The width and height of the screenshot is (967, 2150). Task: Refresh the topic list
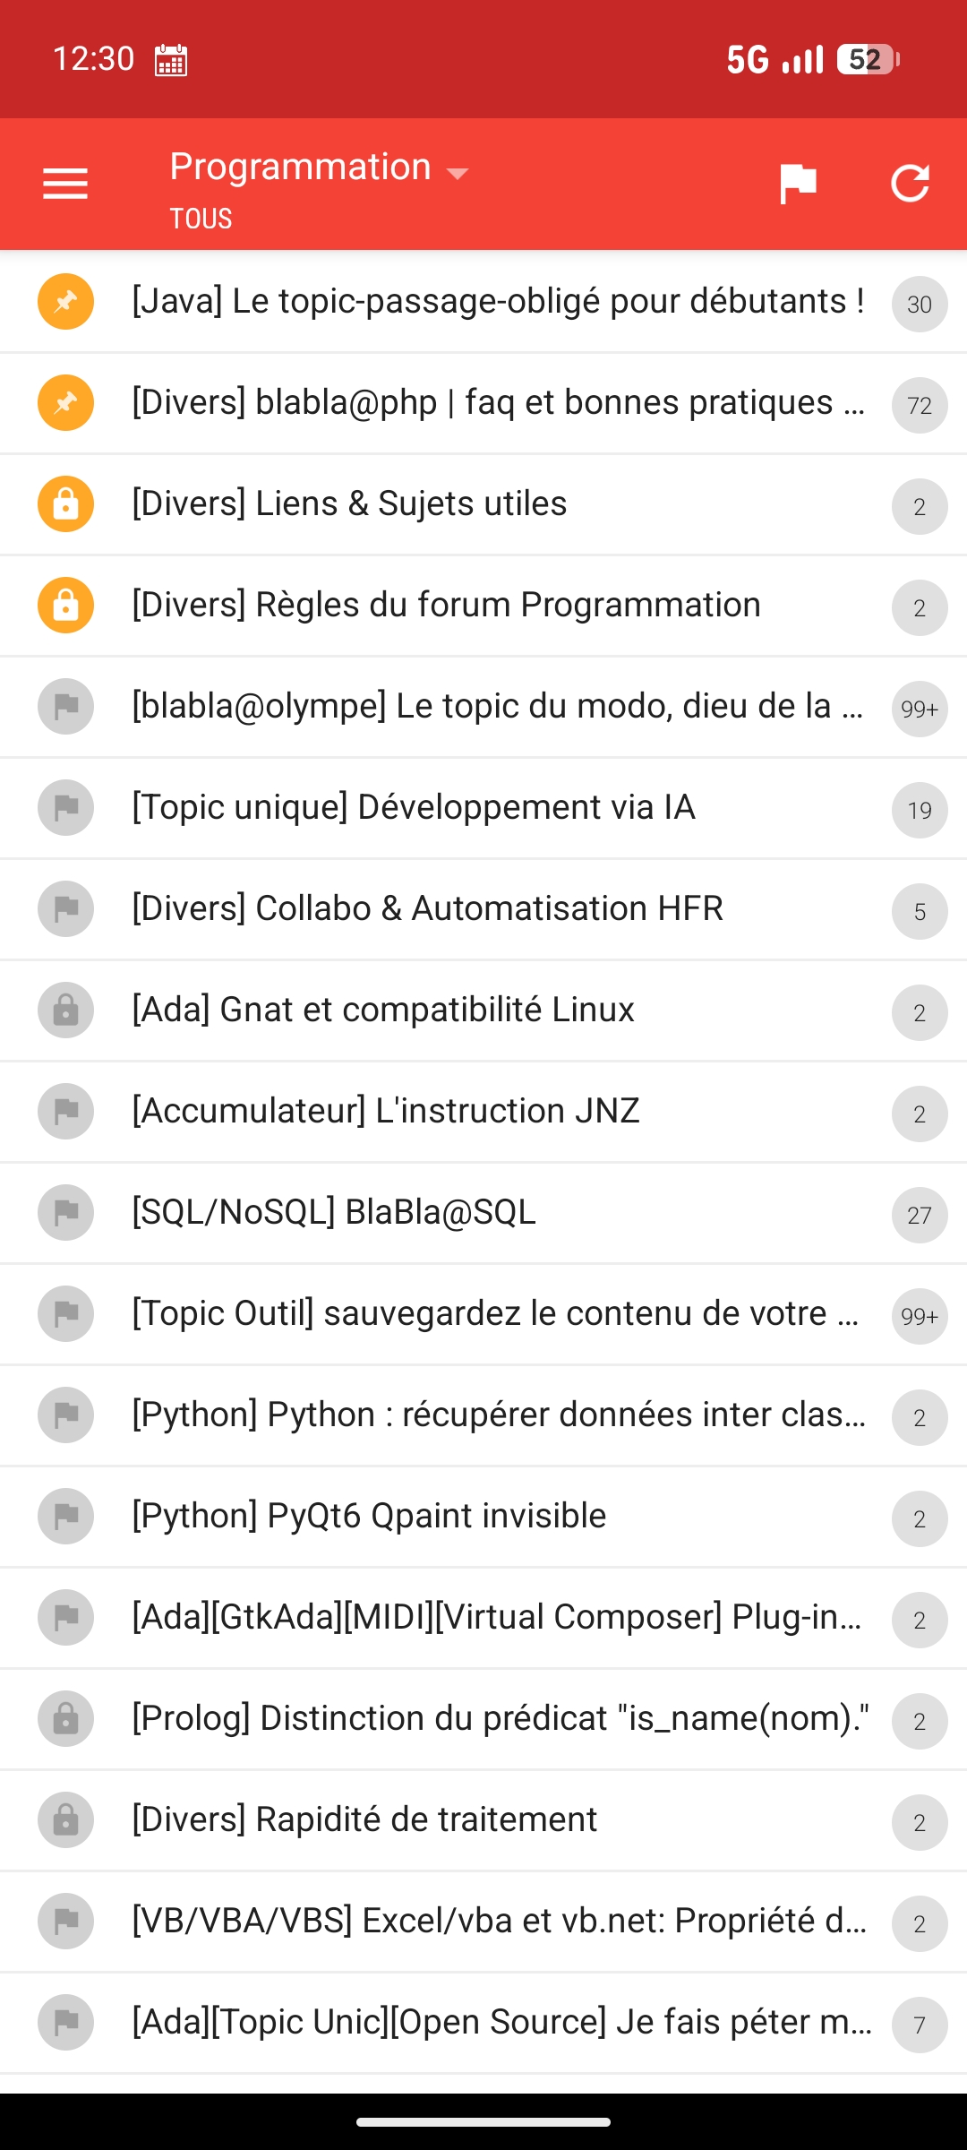[x=910, y=184]
